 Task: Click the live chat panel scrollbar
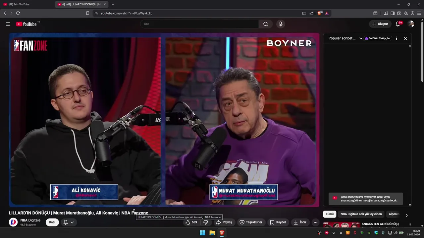click(410, 125)
